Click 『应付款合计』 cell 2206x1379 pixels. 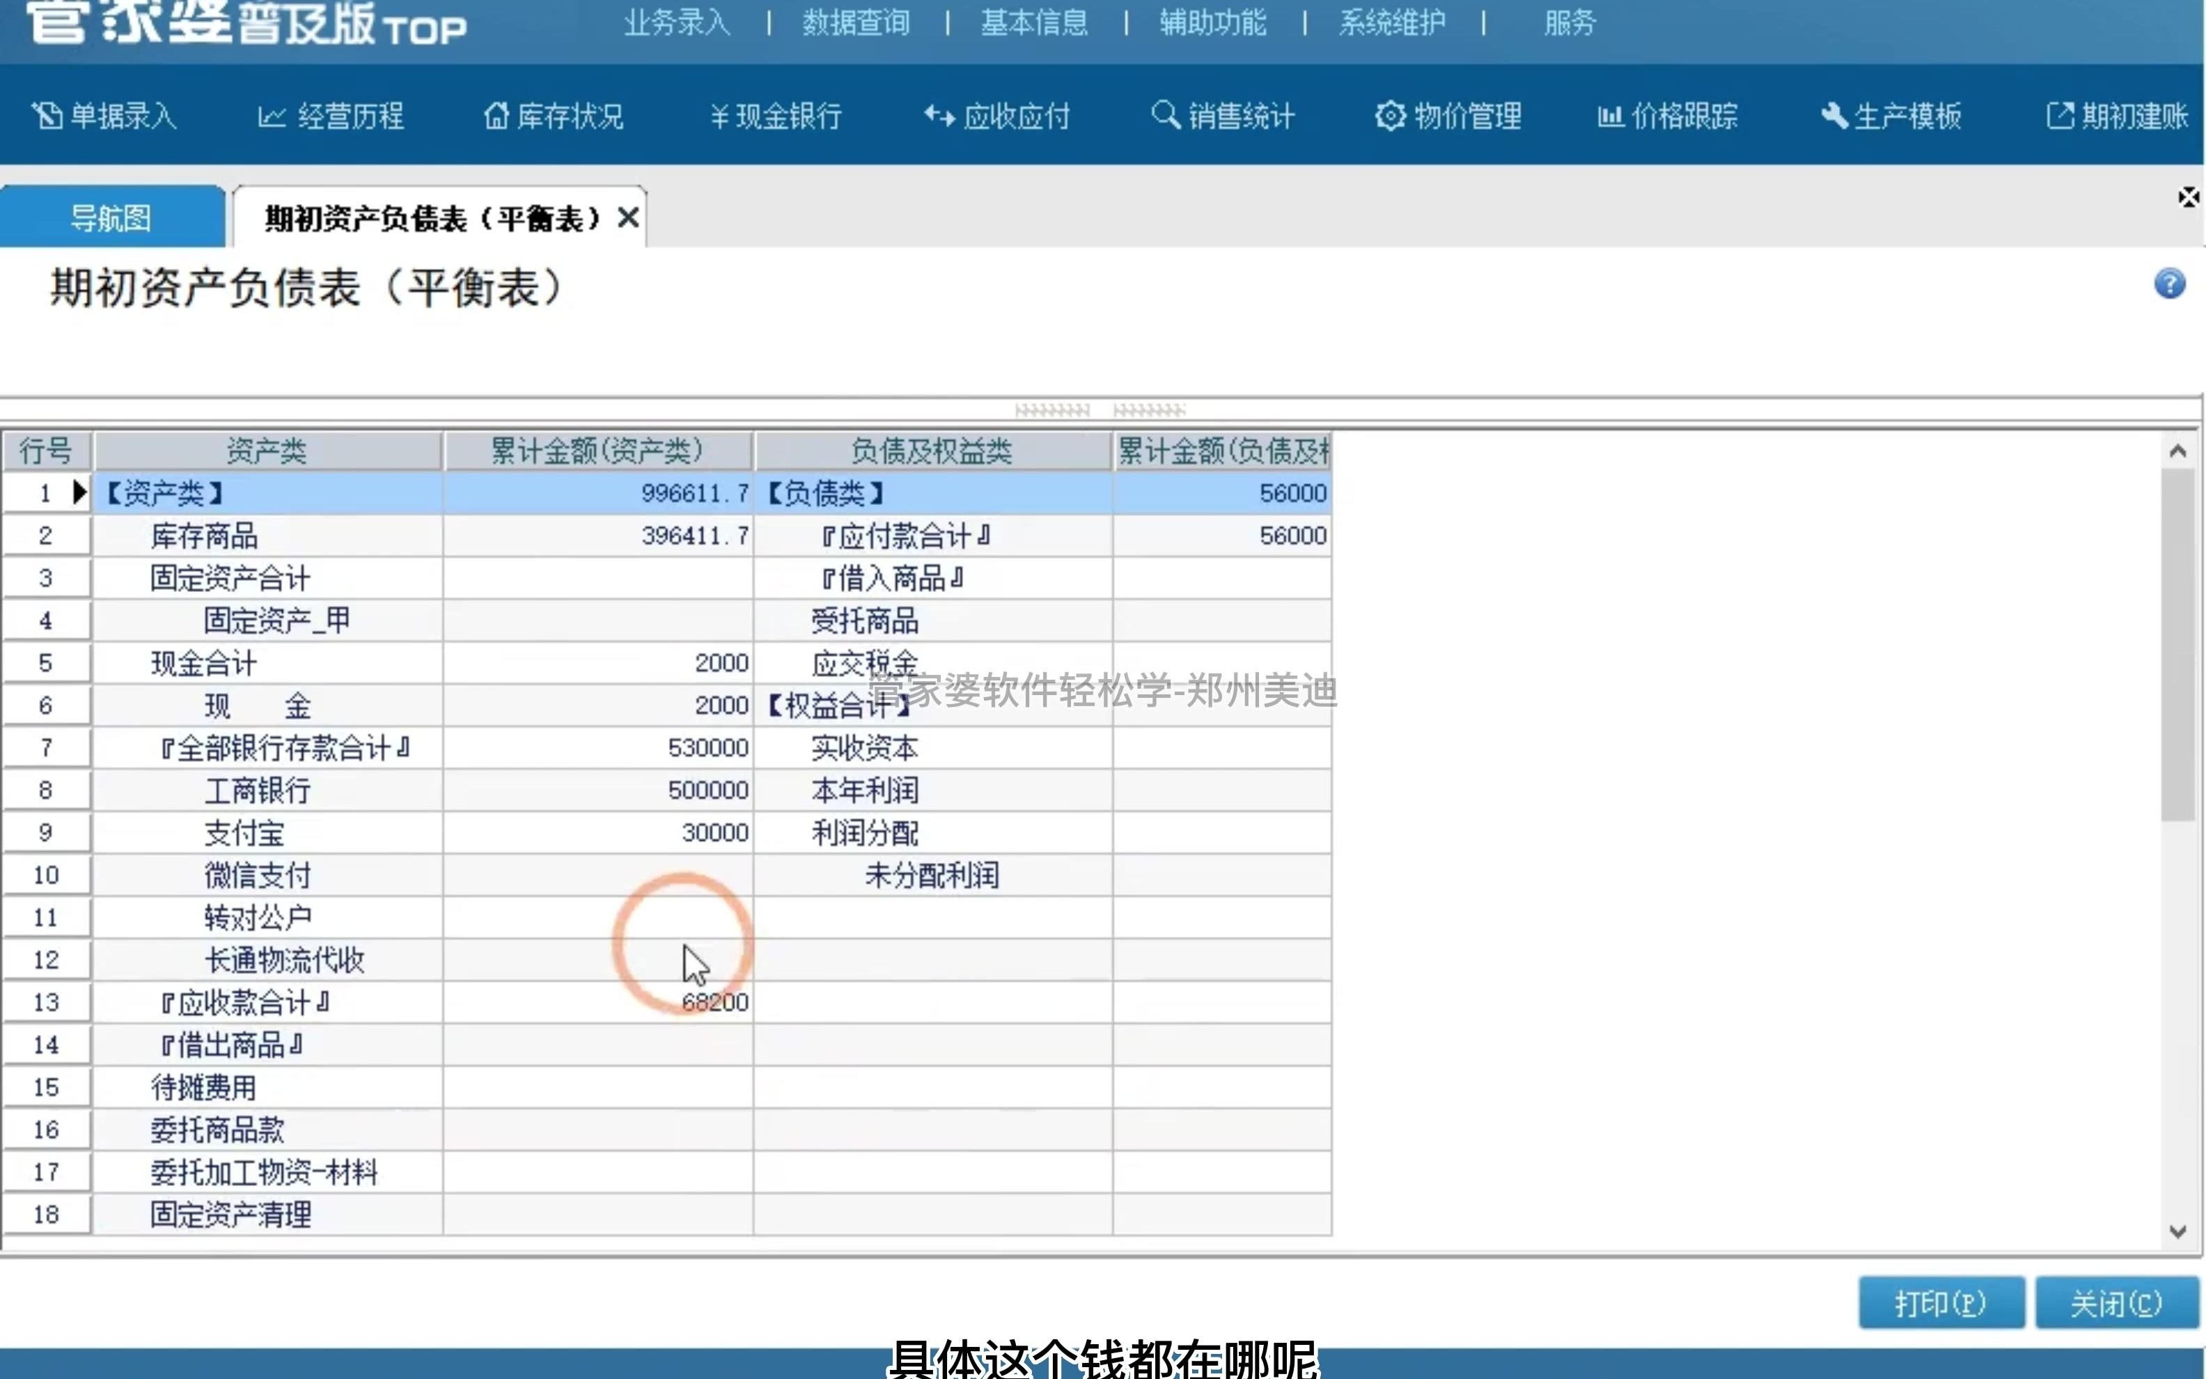point(932,536)
